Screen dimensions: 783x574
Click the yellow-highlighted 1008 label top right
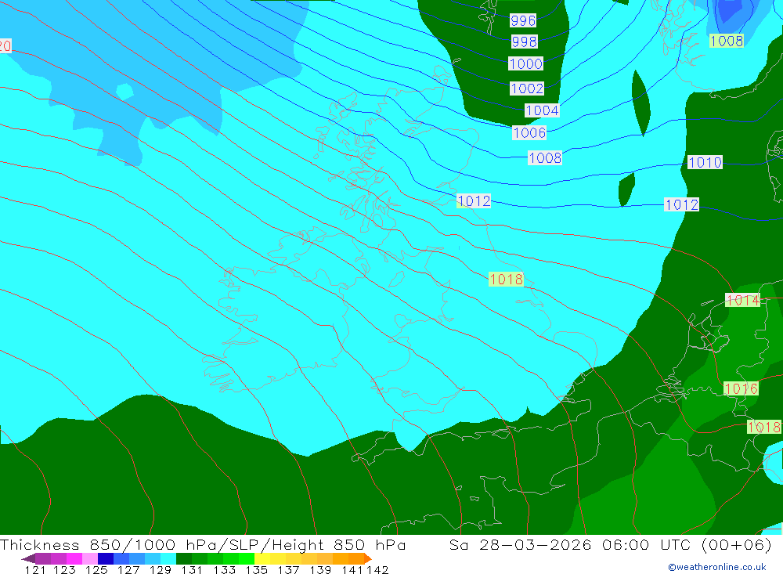coord(727,41)
